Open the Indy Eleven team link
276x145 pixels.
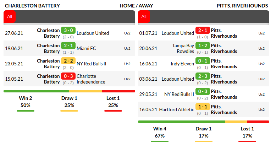[x=182, y=64]
